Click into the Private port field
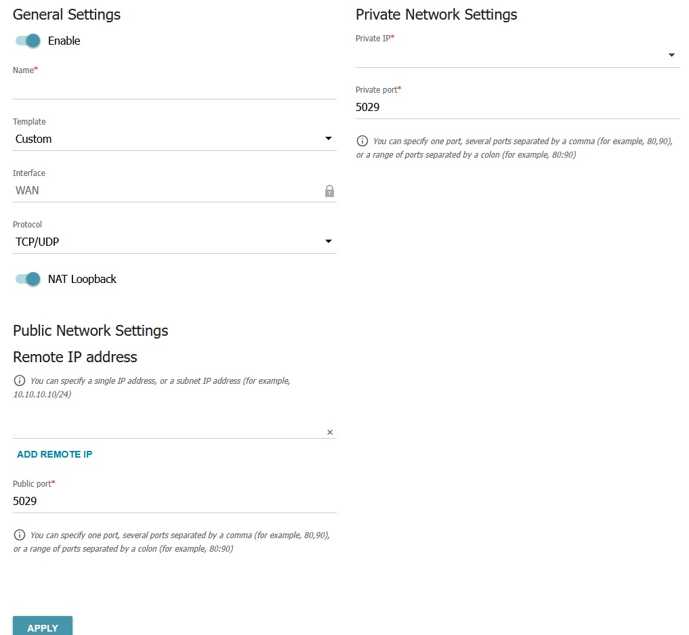The width and height of the screenshot is (689, 635). (517, 107)
